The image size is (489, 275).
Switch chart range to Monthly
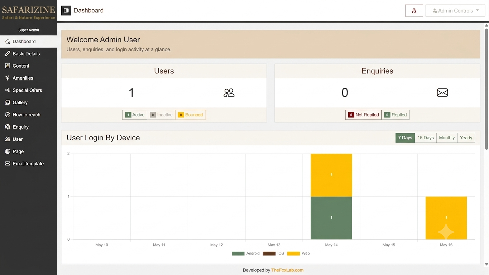447,138
